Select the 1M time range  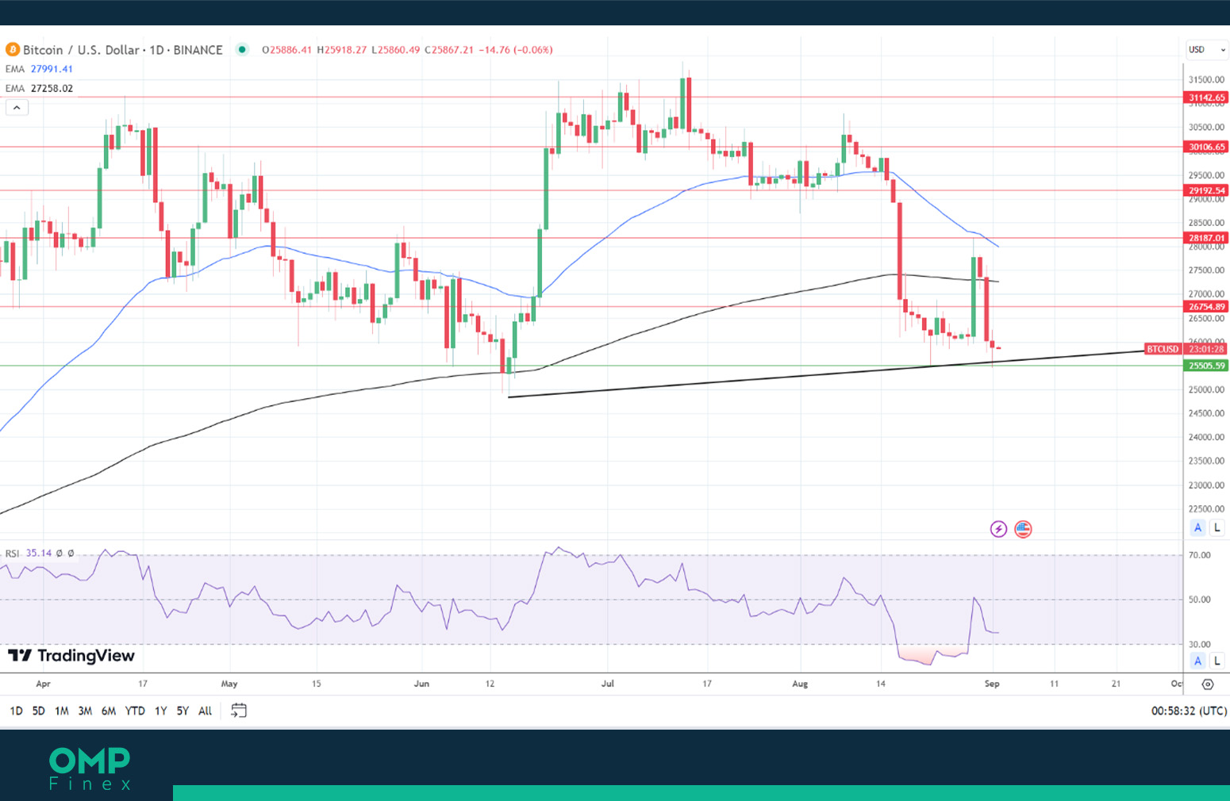[61, 711]
